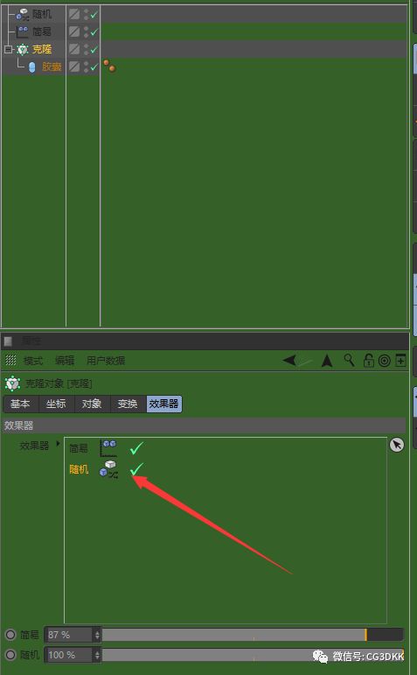Collapse the 克隆 tree node
Screen dimensions: 417x675
click(8, 50)
